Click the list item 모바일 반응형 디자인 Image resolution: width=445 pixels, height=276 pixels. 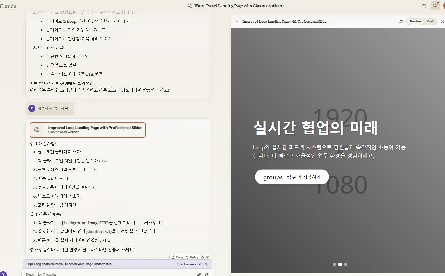coord(57,205)
